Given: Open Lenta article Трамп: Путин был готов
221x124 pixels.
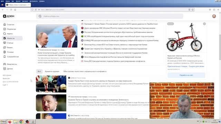Looking at the screenshot, I should 100,81.
